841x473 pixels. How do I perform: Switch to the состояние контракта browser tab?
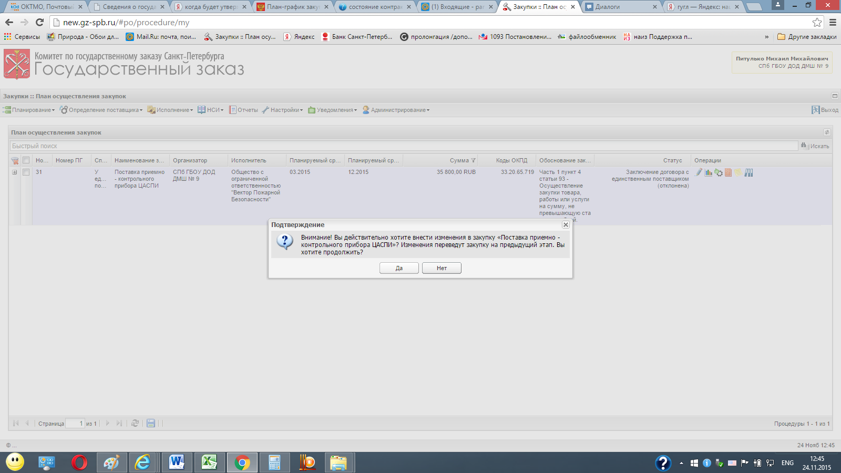pos(375,7)
